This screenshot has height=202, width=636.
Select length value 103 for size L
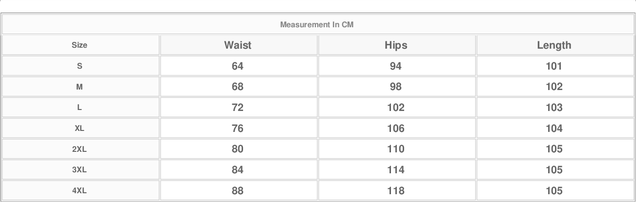[x=554, y=108]
